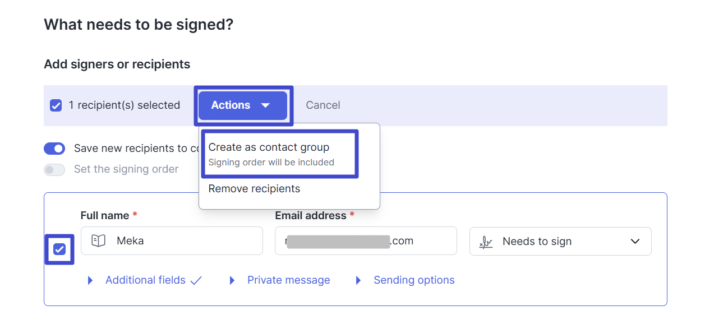Open the Actions dropdown button

pyautogui.click(x=242, y=105)
